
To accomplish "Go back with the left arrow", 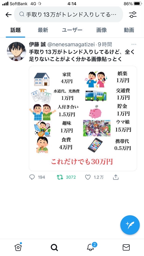I will tap(8, 15).
